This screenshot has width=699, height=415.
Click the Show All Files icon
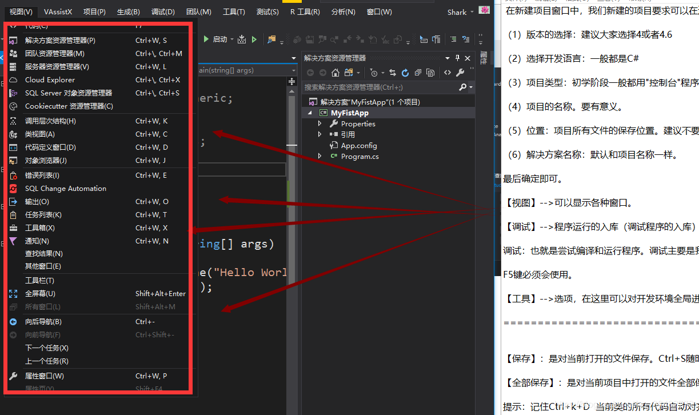pos(430,73)
